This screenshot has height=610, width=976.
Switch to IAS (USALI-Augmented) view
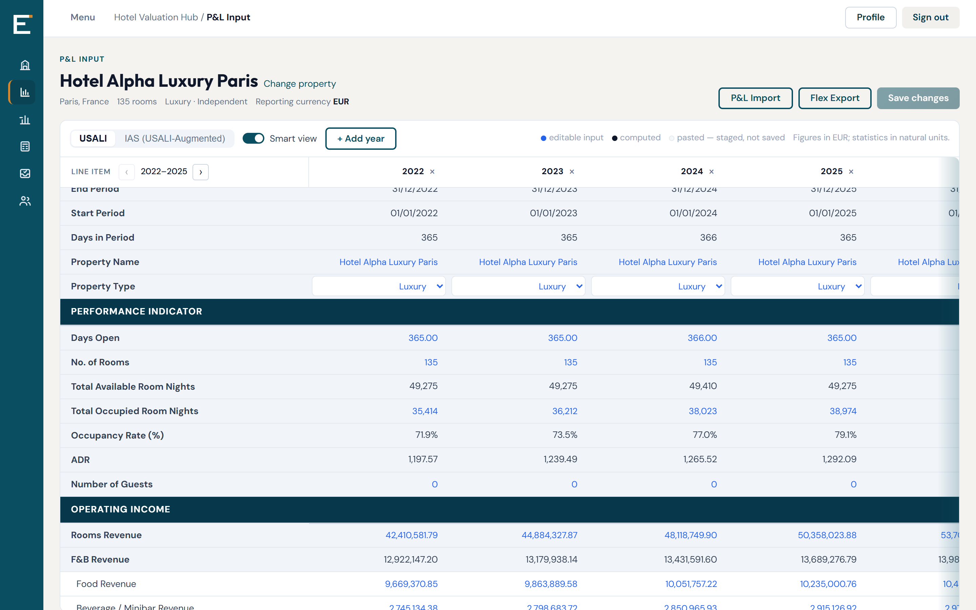coord(175,138)
